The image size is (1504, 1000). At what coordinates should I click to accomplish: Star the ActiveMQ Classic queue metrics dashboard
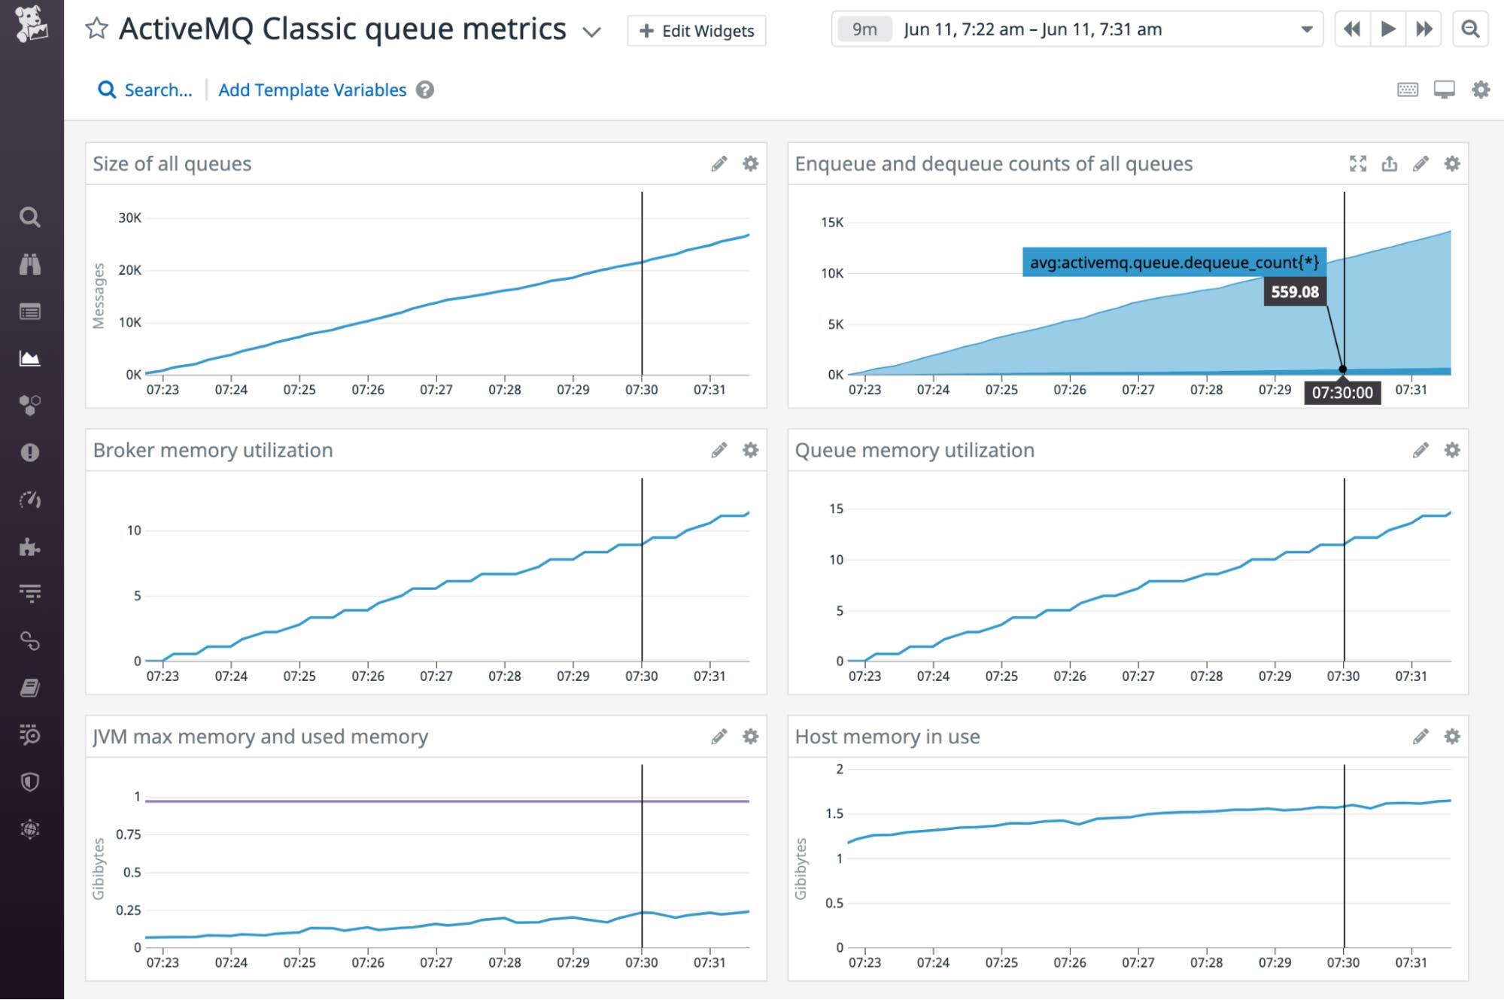pyautogui.click(x=96, y=29)
